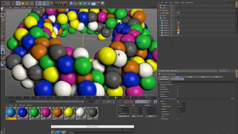Open the Attribute Manager Mode menu
The width and height of the screenshot is (238, 134).
tap(163, 71)
